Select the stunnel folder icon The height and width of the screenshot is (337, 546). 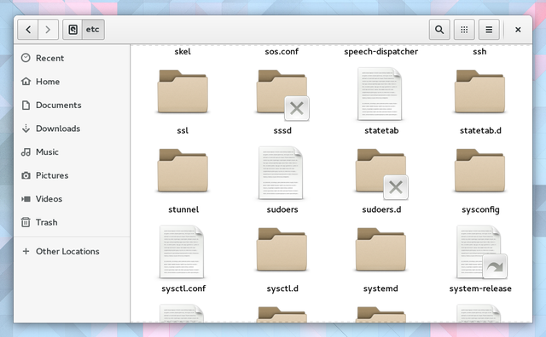point(183,170)
